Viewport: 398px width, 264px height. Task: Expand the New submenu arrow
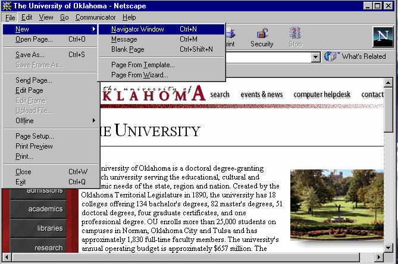(x=94, y=29)
